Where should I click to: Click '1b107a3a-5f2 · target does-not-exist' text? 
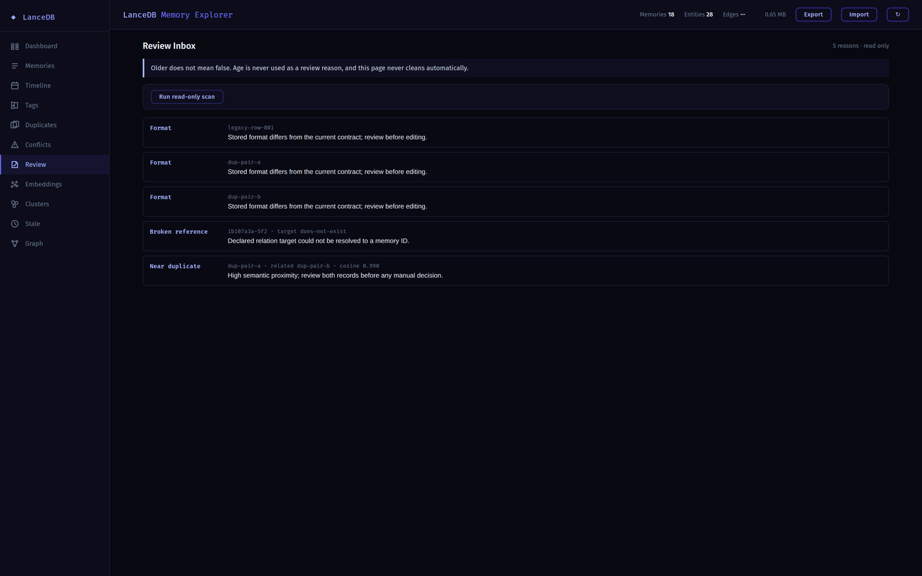pos(287,232)
